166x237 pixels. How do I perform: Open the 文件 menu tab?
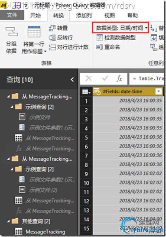(x=12, y=15)
